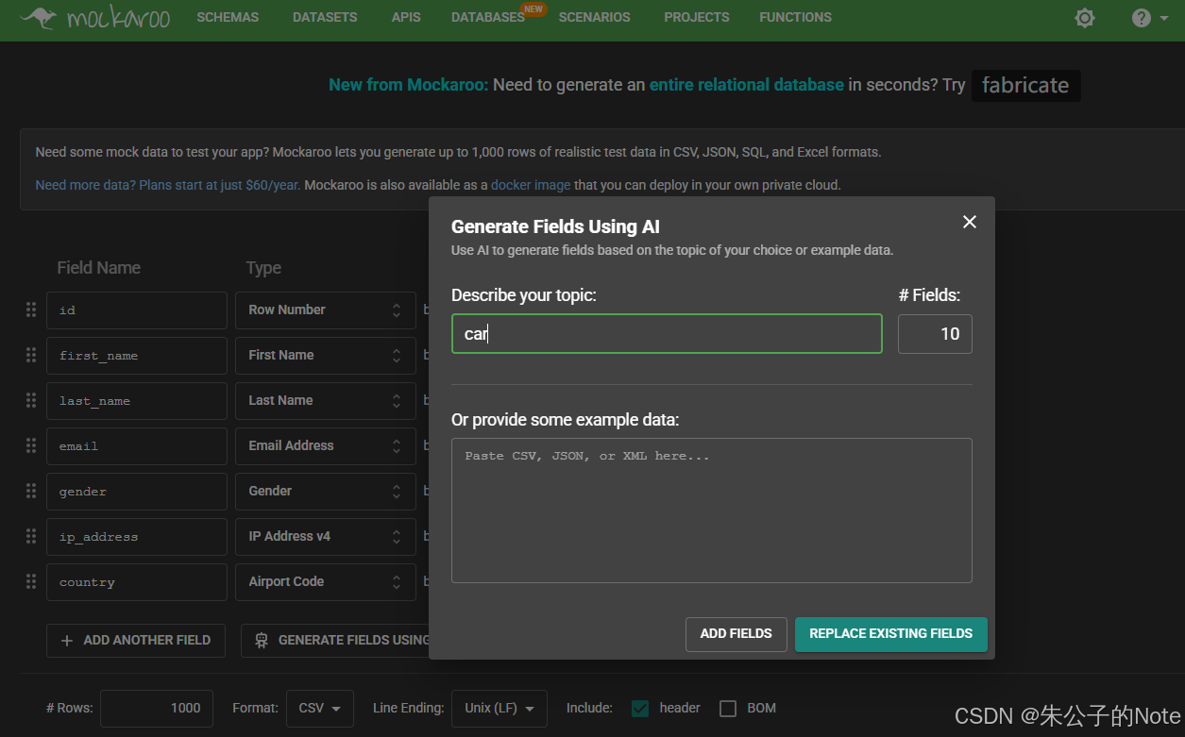Grab the drag handle for first_name row
The image size is (1185, 737).
point(31,355)
